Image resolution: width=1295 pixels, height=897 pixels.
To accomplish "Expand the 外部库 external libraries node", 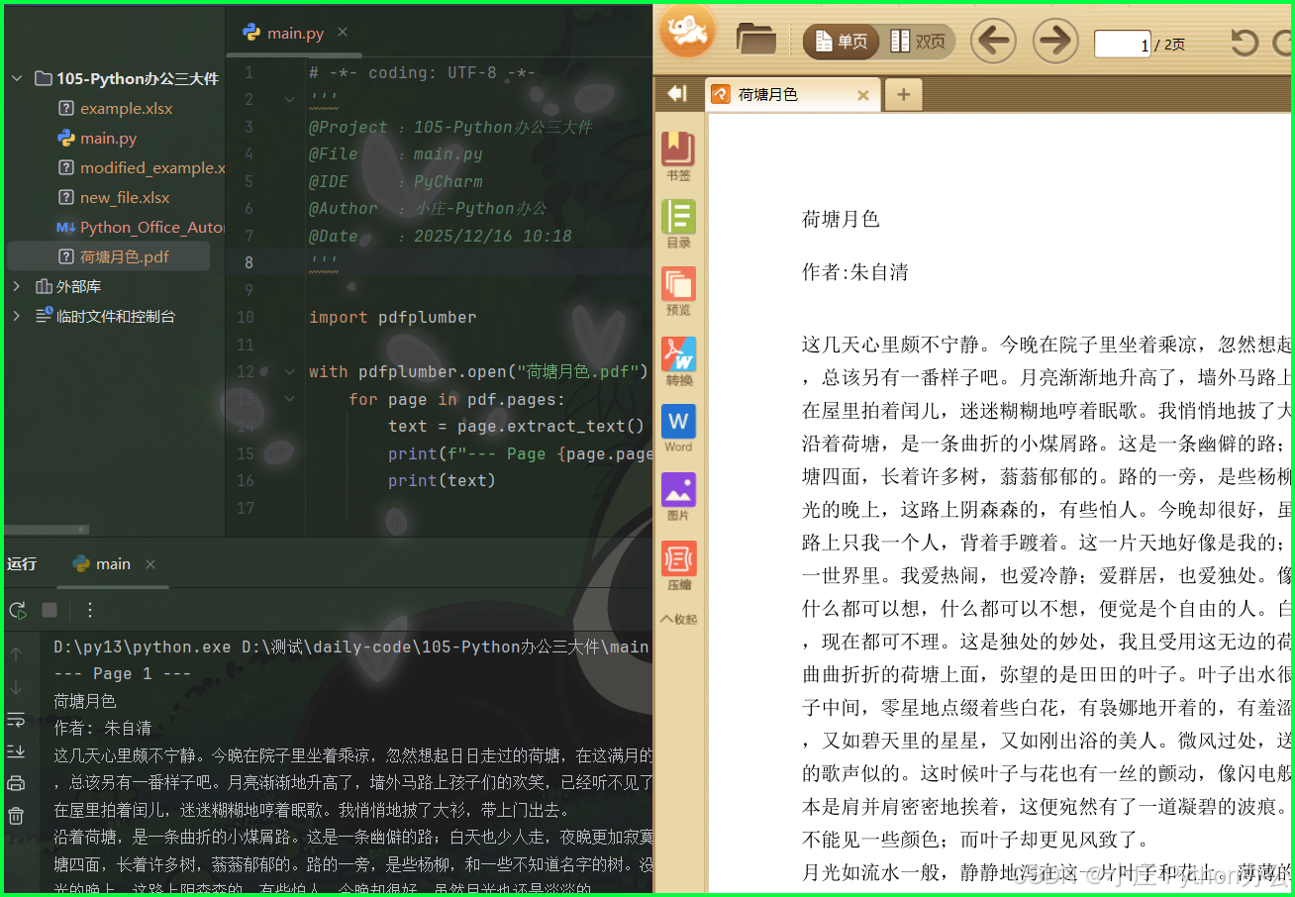I will [17, 286].
